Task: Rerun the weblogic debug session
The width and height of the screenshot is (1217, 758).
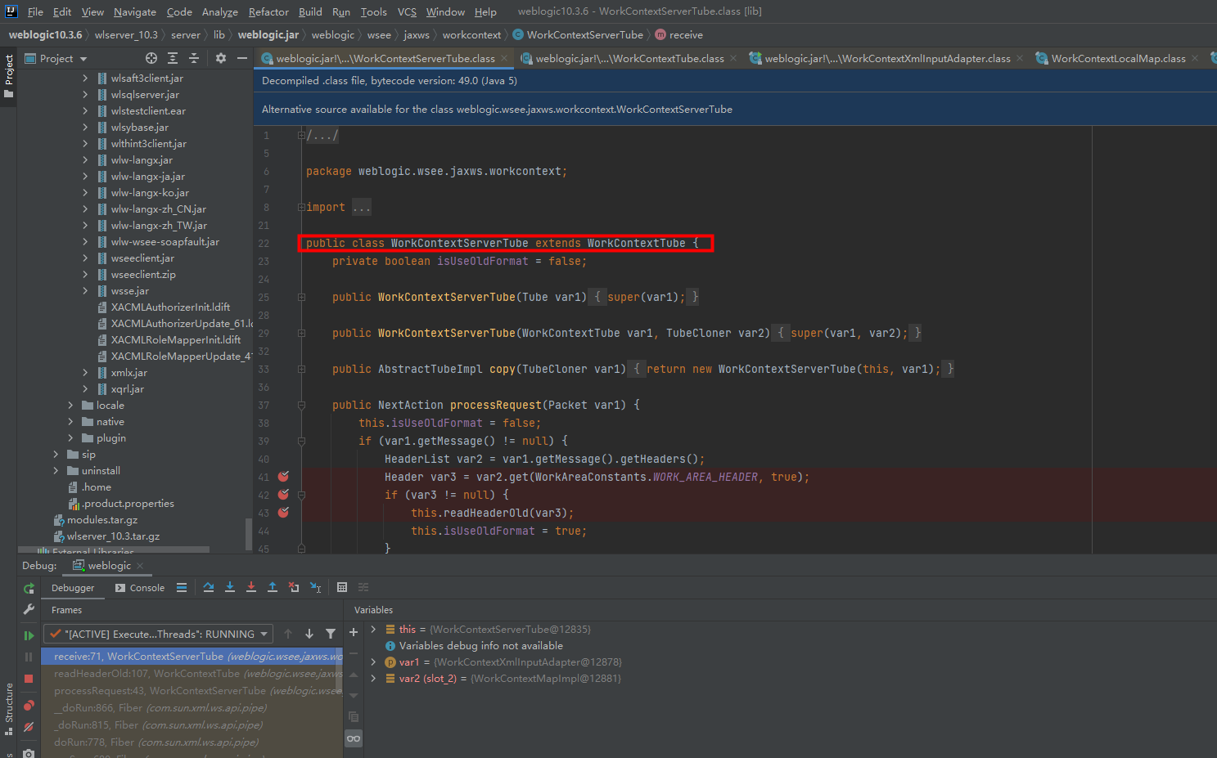Action: [x=29, y=588]
